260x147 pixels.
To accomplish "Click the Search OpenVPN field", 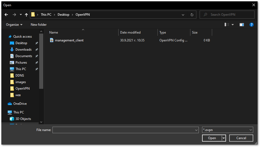I will coord(227,15).
